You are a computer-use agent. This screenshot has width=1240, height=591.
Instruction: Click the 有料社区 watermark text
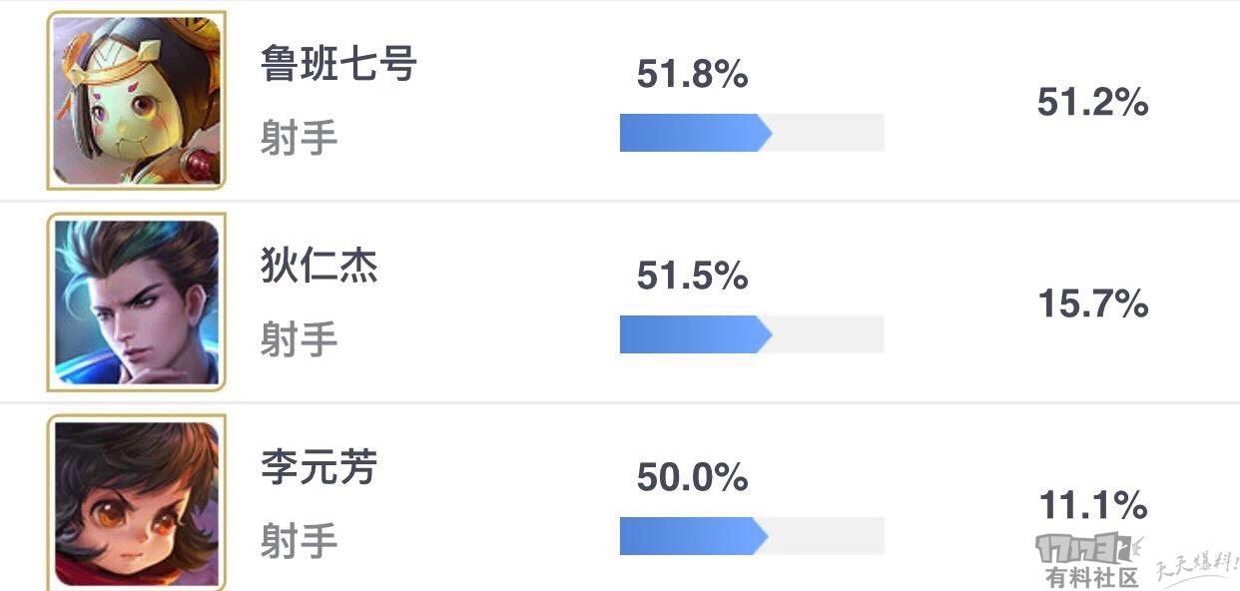(x=1092, y=577)
